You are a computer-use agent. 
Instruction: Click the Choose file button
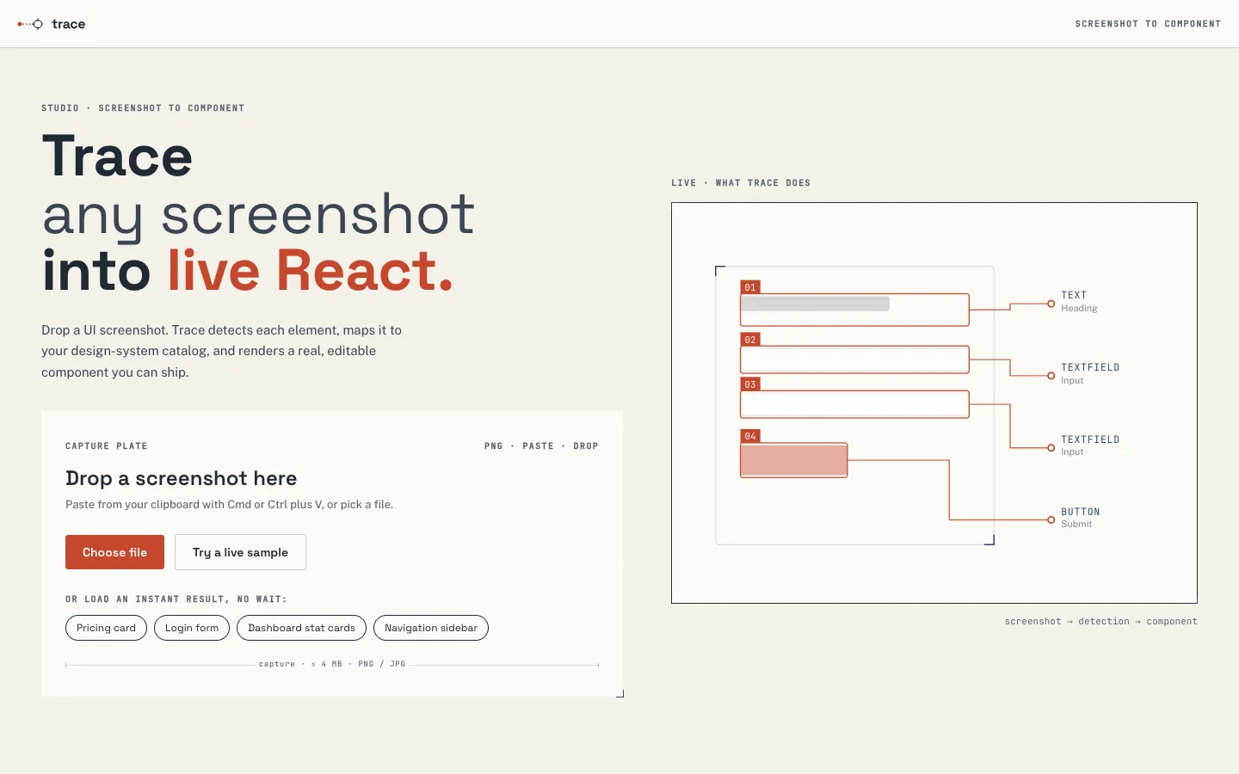tap(114, 552)
